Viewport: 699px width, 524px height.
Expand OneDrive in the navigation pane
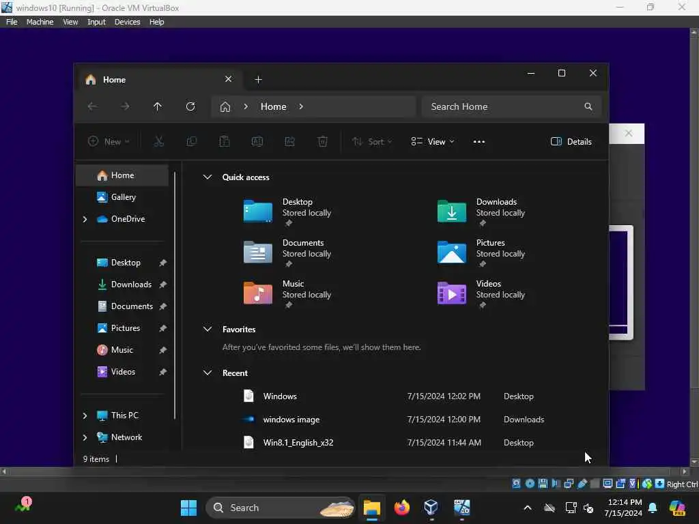85,219
